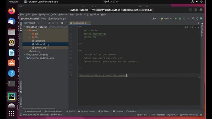Expand all items in Project panel
Image resolution: width=212 pixels, height=119 pixels.
click(53, 23)
